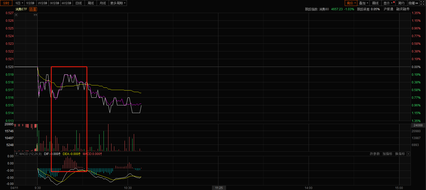This screenshot has width=426, height=190.
Task: Switch to the 日线 daily chart tab
Action: point(79,3)
